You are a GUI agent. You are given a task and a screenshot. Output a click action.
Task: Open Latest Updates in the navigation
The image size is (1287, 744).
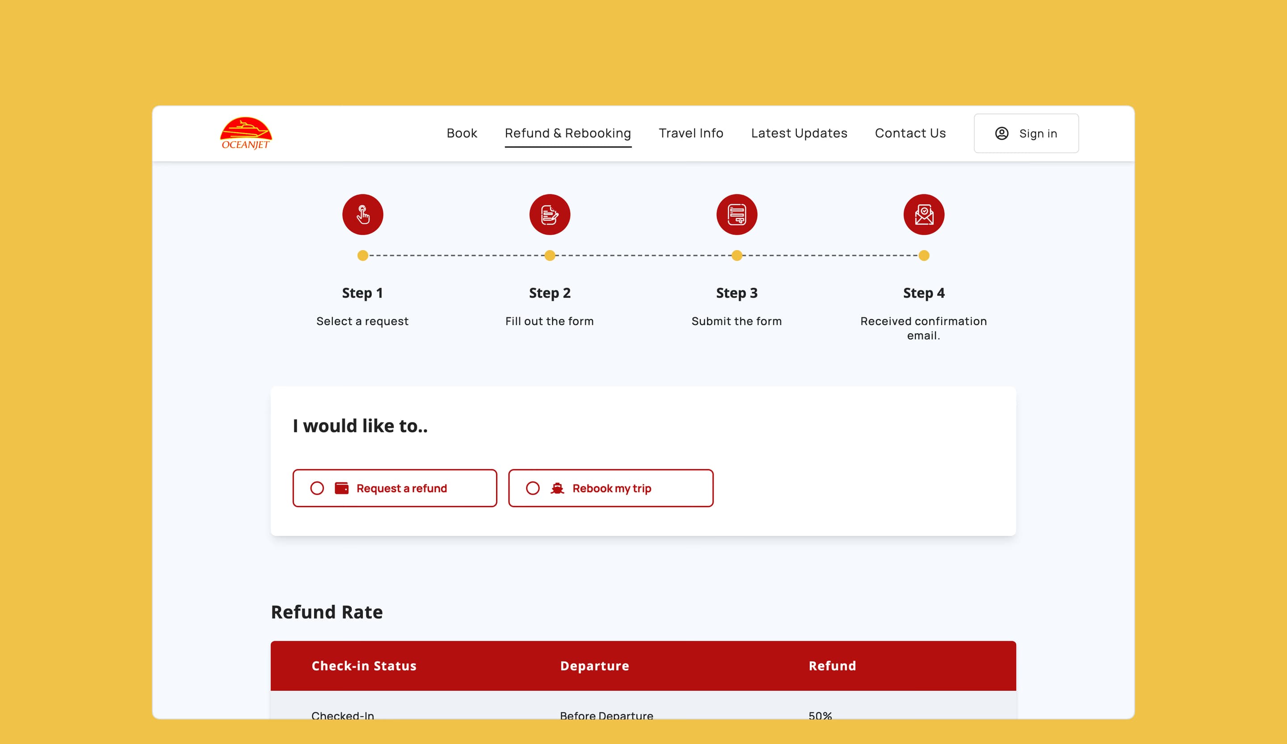coord(799,133)
